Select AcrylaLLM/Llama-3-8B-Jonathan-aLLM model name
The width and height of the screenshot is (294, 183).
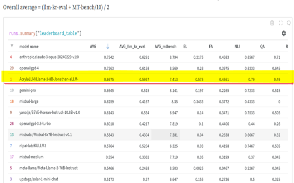49,79
